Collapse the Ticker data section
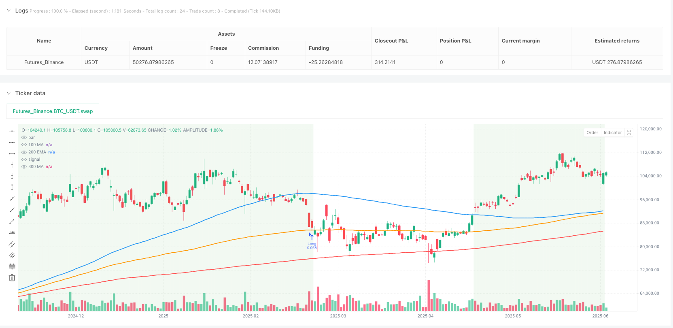Image resolution: width=673 pixels, height=328 pixels. click(x=8, y=93)
